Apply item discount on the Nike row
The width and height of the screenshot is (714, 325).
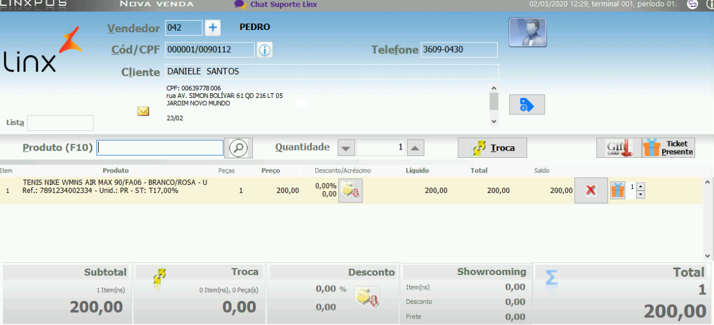point(351,191)
